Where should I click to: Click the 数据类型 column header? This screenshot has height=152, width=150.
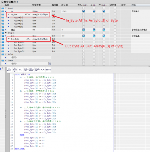point(36,5)
